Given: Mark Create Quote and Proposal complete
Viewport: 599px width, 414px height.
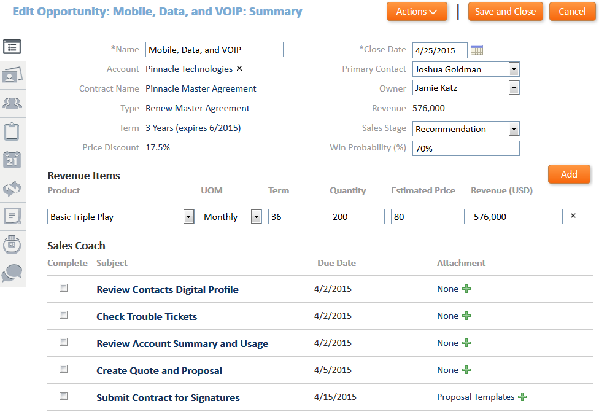Looking at the screenshot, I should (63, 369).
